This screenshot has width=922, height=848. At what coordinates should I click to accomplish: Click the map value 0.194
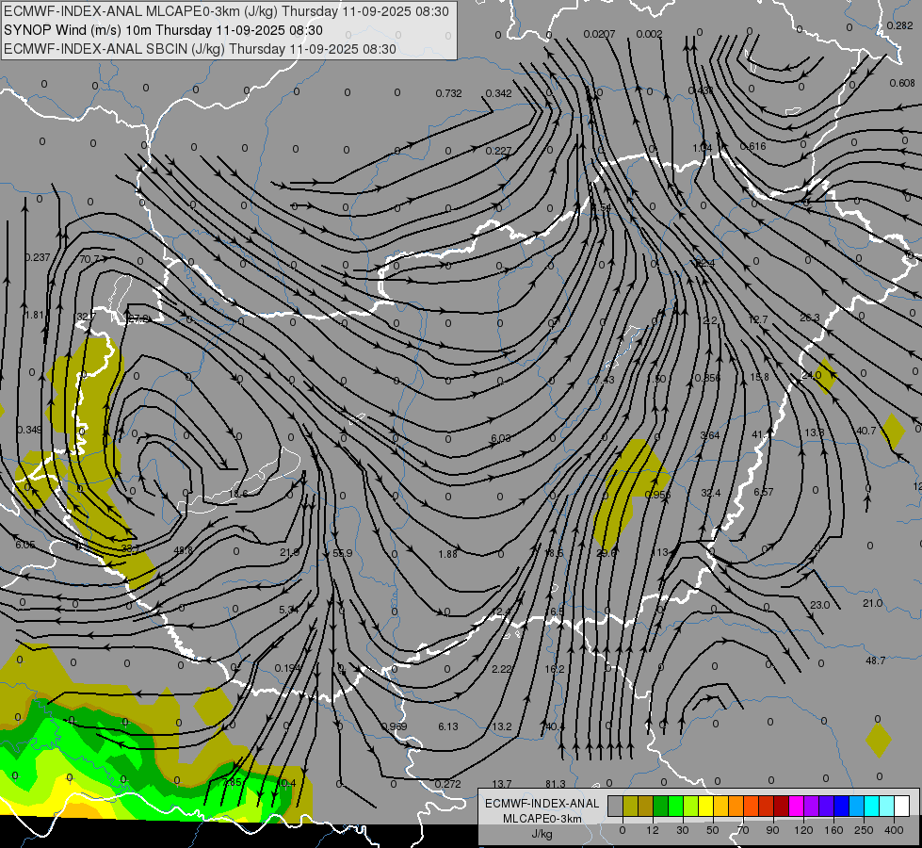pos(288,668)
